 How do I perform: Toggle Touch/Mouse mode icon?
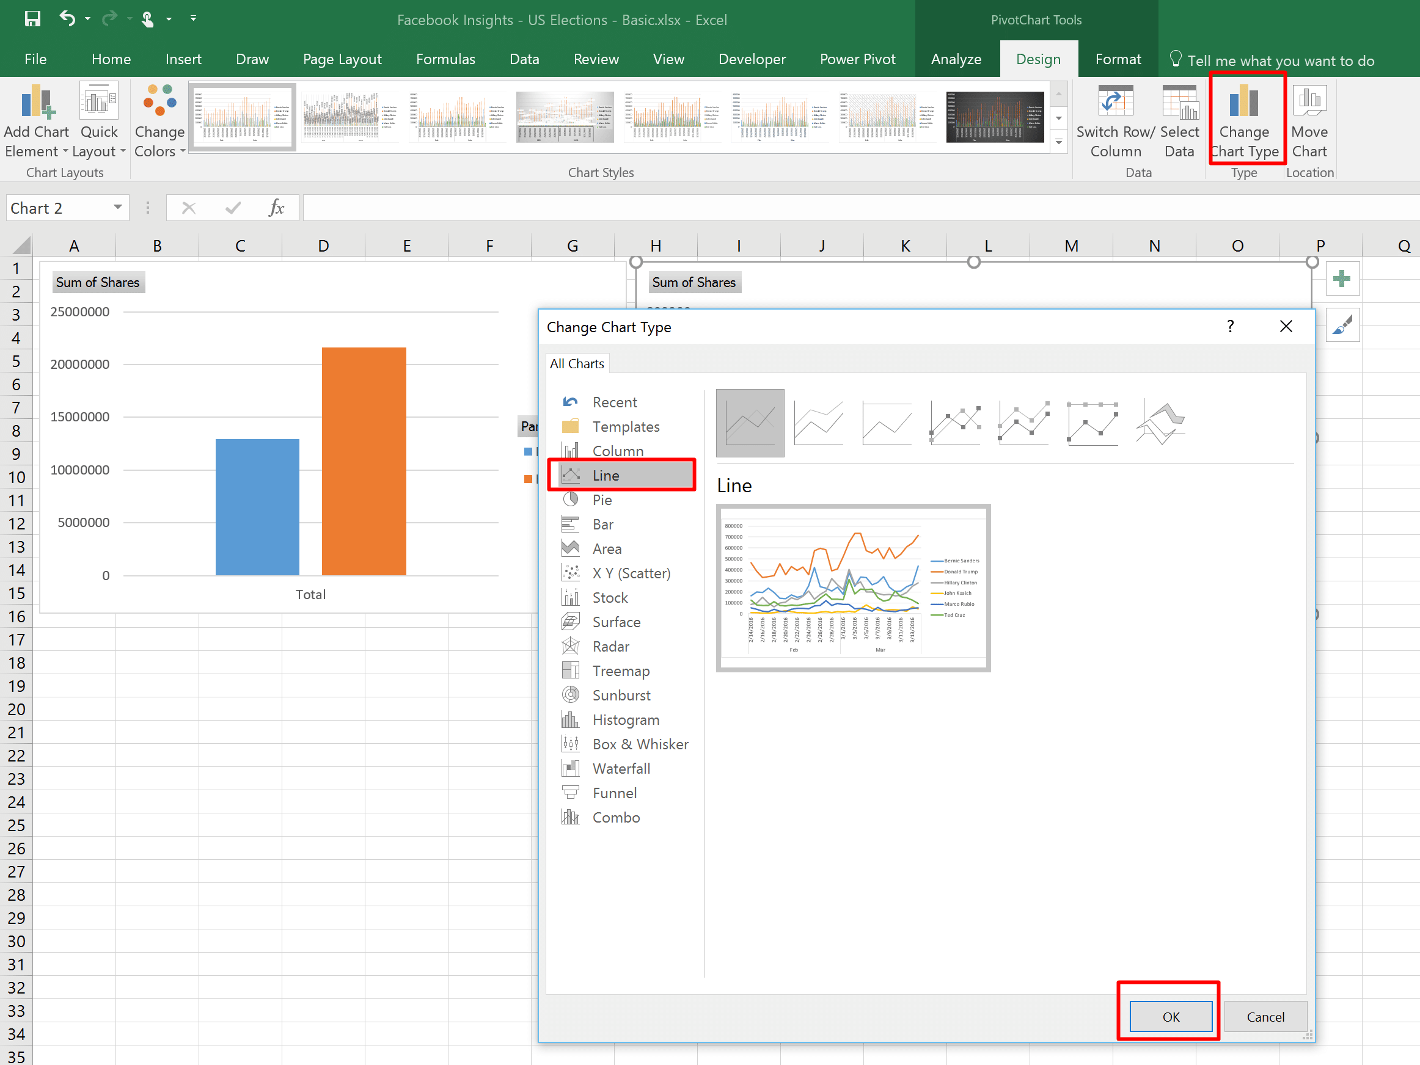click(x=148, y=20)
